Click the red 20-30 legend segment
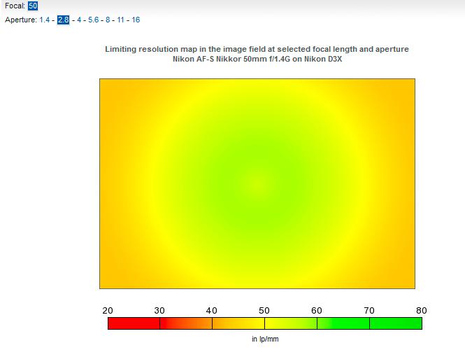The height and width of the screenshot is (357, 465). click(134, 323)
